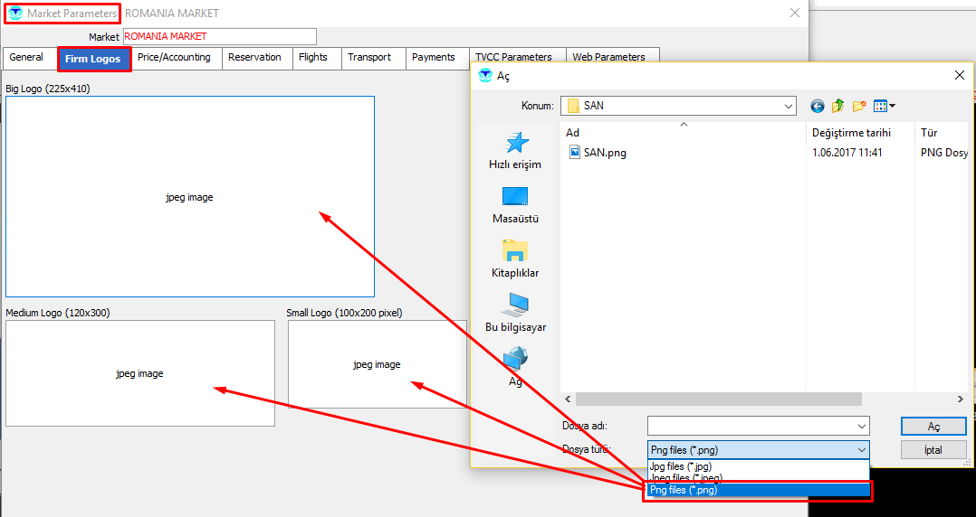Open the Ağ network location icon

point(514,360)
